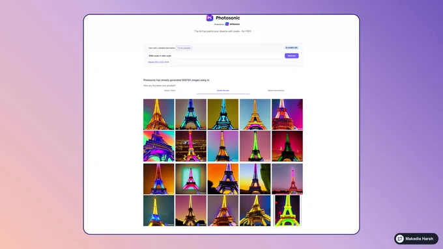Open small pink tower on grey-purple sky image
443x249 pixels.
click(x=287, y=179)
